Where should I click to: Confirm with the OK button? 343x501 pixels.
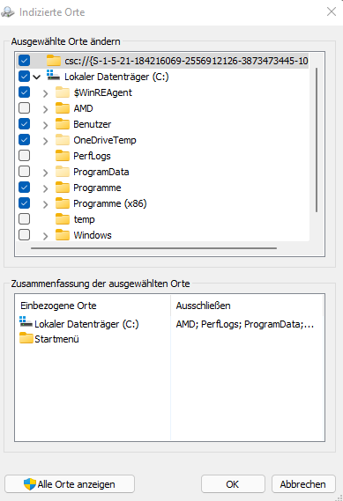pyautogui.click(x=233, y=484)
